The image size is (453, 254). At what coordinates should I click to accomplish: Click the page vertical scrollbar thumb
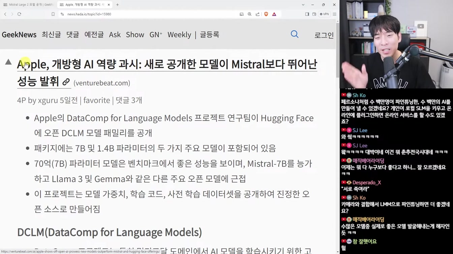pos(338,50)
